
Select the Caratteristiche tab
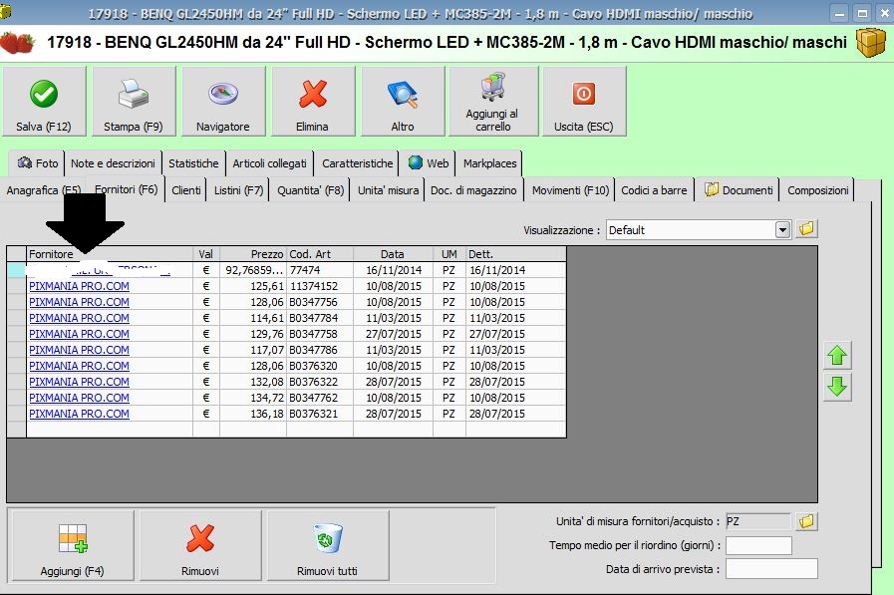click(x=358, y=163)
